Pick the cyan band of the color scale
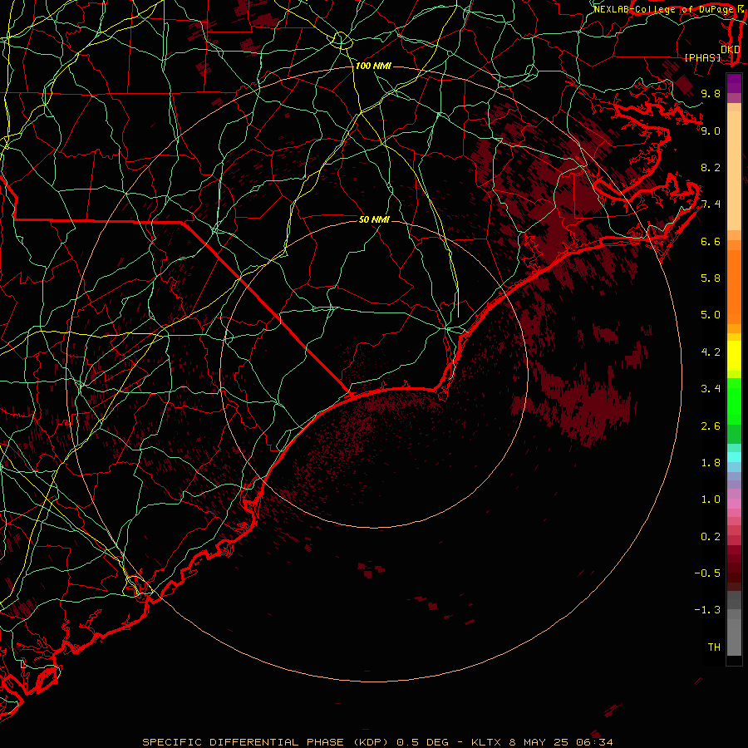The height and width of the screenshot is (748, 748). click(x=734, y=457)
